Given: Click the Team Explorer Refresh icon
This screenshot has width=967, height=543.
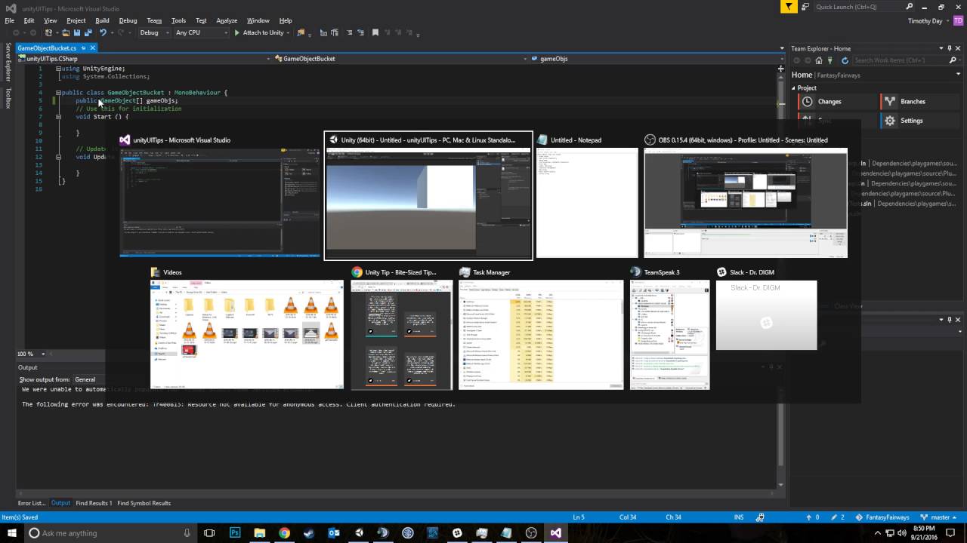Looking at the screenshot, I should [x=845, y=60].
